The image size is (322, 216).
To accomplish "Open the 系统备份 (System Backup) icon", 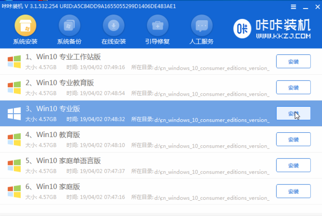I will 69,27.
